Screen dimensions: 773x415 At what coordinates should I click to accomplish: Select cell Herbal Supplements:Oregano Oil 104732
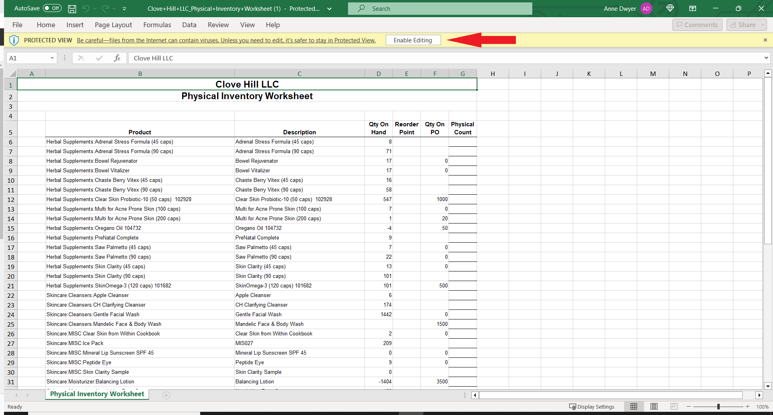[x=140, y=228]
